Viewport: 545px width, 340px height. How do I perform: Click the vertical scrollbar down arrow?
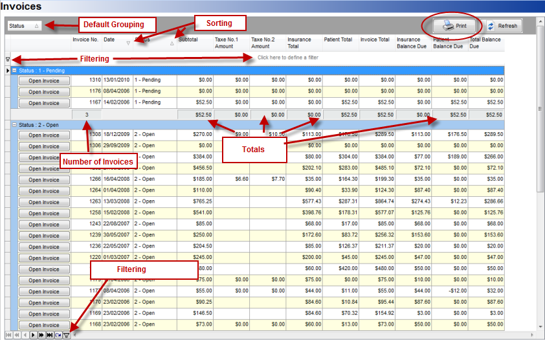tap(540, 326)
